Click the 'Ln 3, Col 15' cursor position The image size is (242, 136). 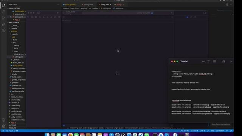point(184,131)
